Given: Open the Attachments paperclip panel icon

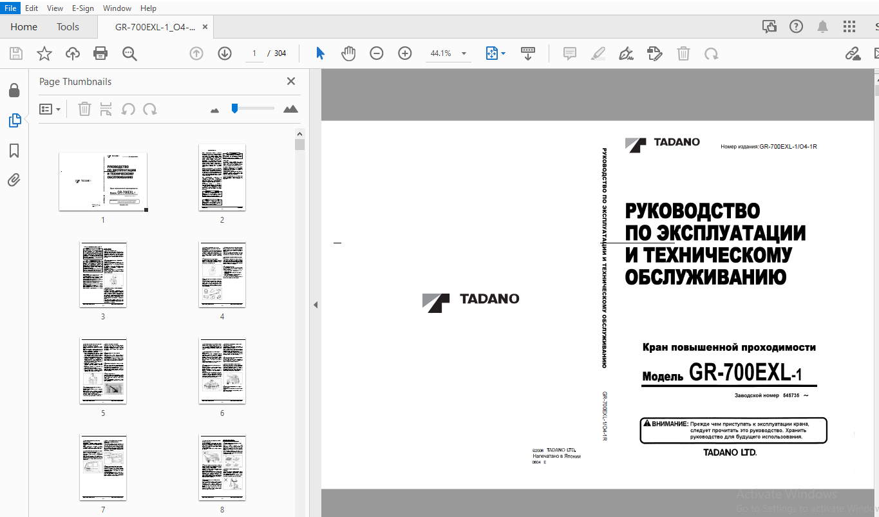Looking at the screenshot, I should click(x=14, y=180).
